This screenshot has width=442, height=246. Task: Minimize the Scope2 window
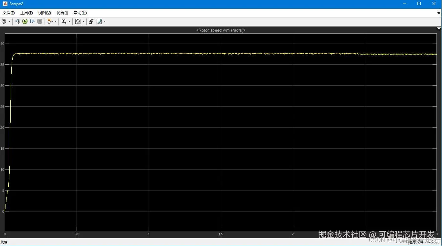click(405, 4)
